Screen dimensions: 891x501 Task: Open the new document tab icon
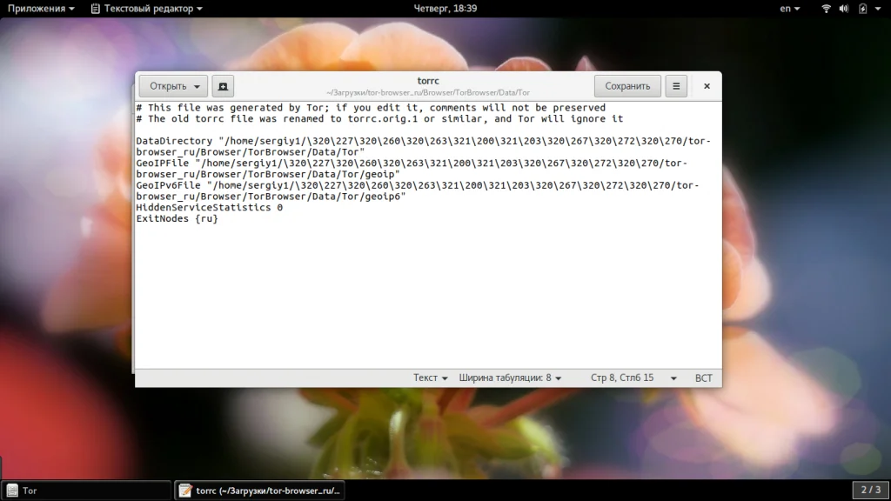pyautogui.click(x=223, y=86)
